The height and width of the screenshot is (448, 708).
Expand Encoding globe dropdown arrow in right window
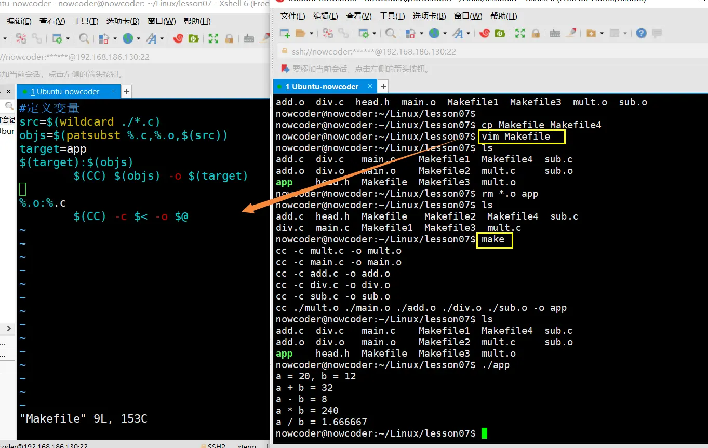(445, 33)
